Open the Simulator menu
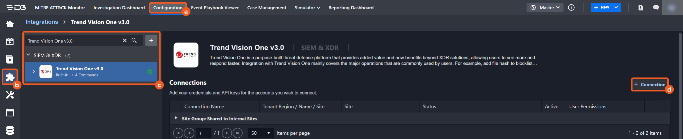This screenshot has width=683, height=139. coord(307,8)
